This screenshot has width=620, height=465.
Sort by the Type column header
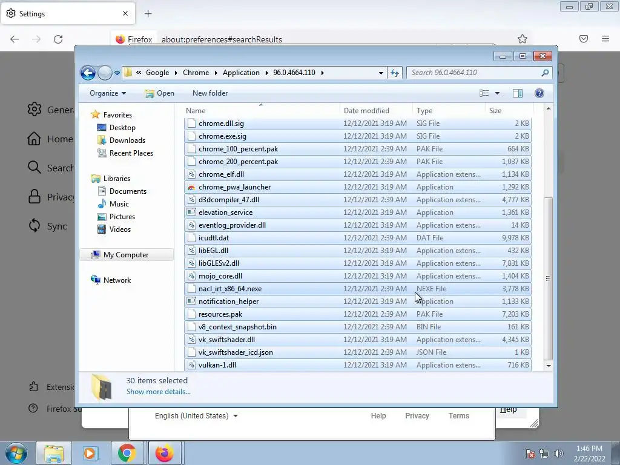(x=449, y=111)
